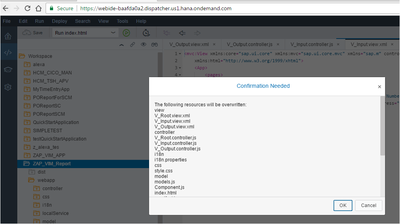Expand the MyTimeEntryApp folder

27,89
